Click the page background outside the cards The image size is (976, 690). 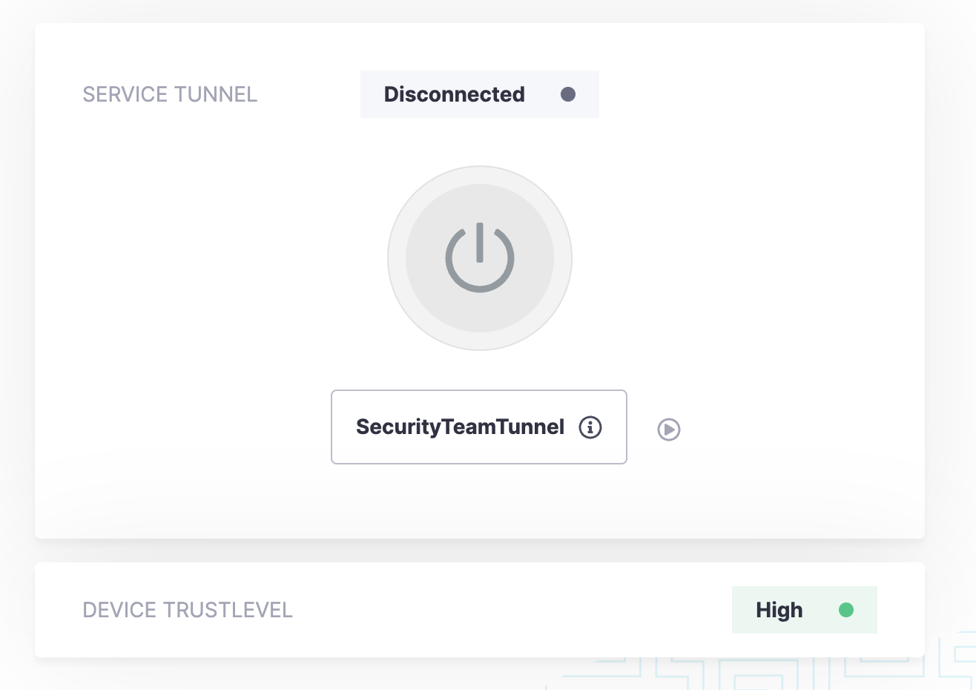(951, 297)
